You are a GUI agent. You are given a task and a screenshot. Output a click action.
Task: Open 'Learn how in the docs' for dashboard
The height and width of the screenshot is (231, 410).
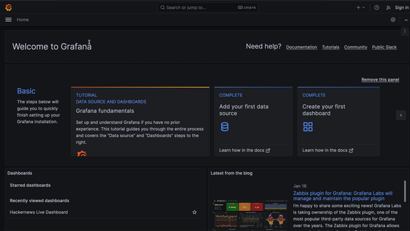[x=327, y=150]
